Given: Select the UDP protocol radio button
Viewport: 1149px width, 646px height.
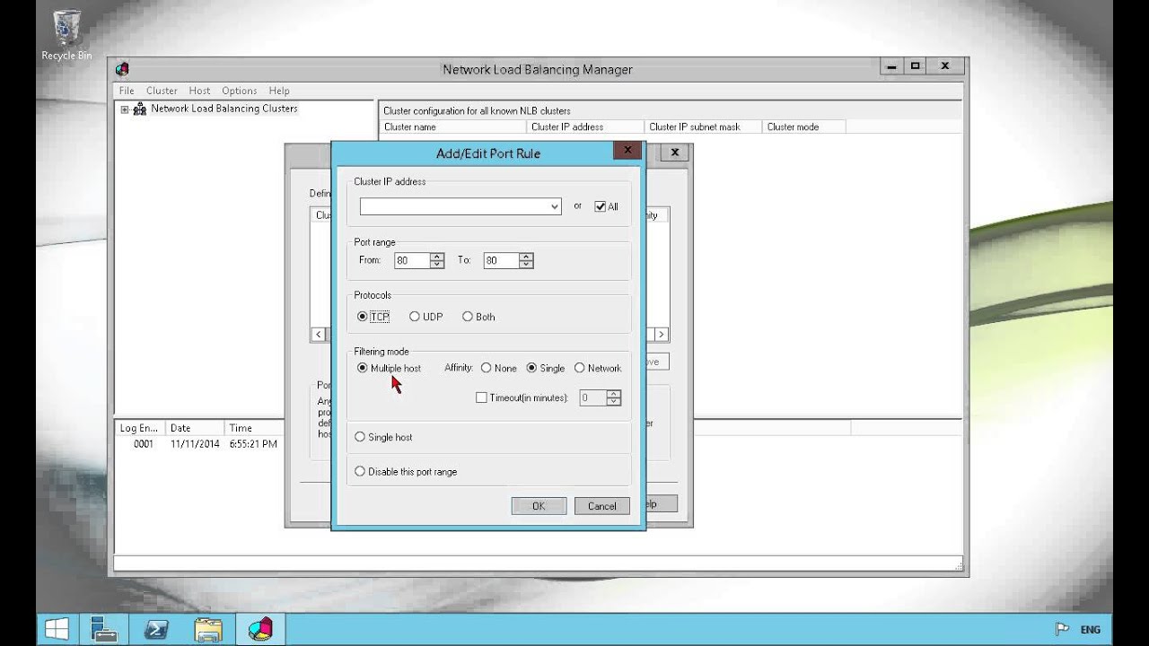Looking at the screenshot, I should tap(415, 317).
